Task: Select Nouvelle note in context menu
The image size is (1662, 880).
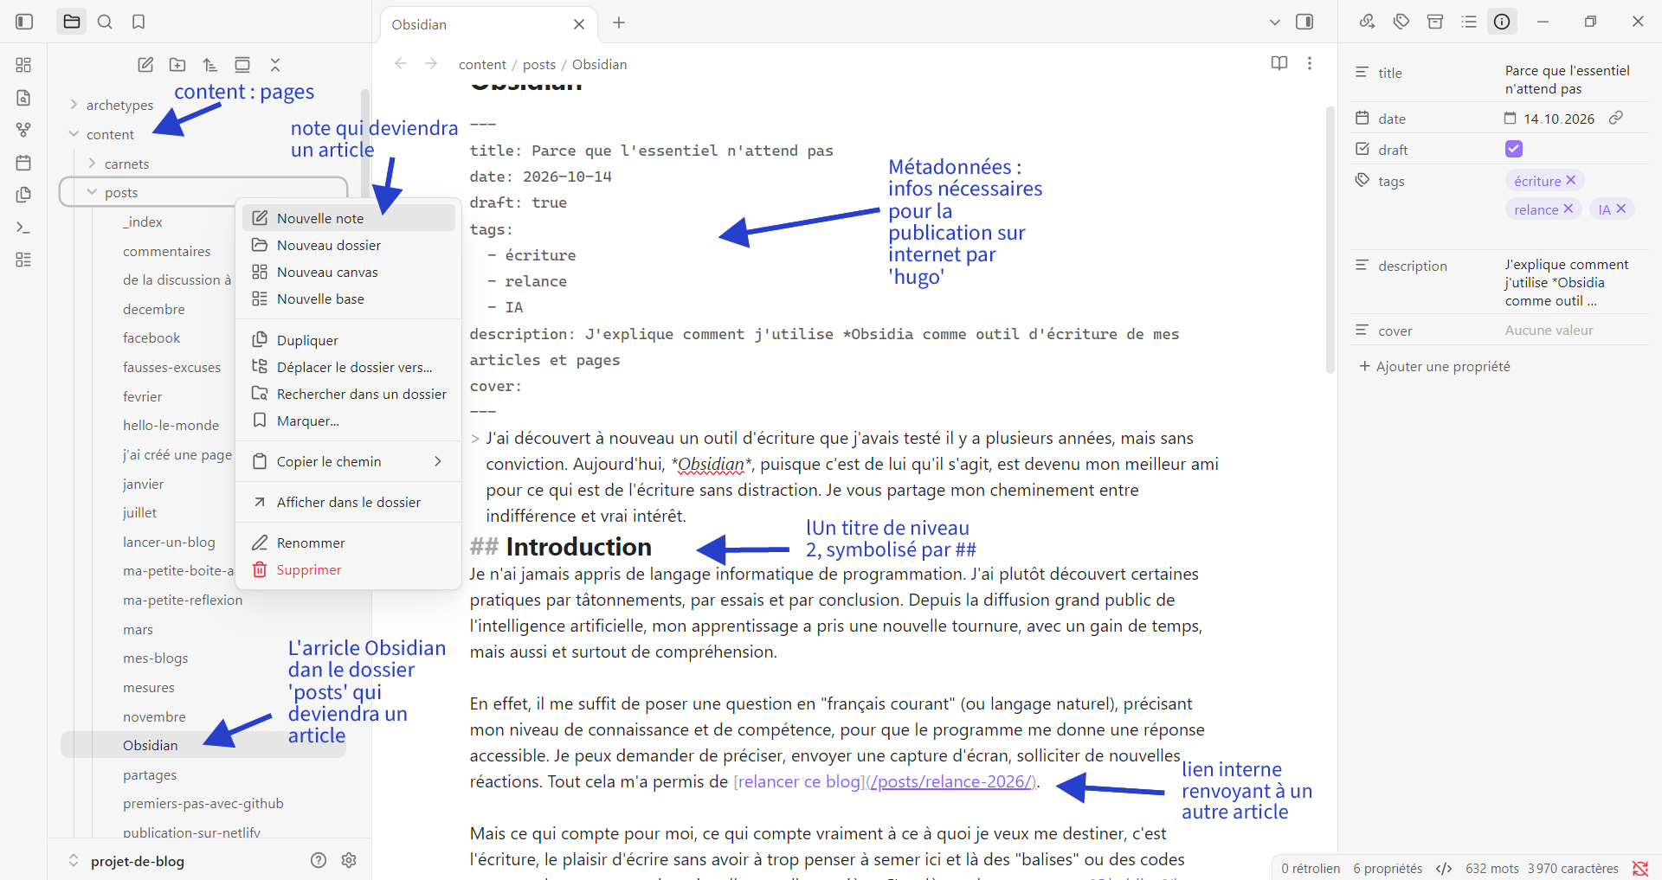Action: point(348,218)
